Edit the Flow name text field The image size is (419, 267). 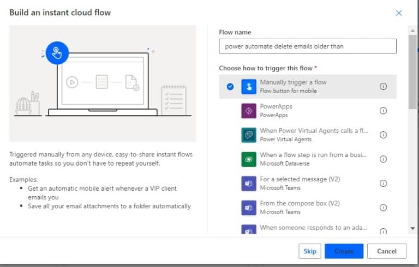coord(308,46)
